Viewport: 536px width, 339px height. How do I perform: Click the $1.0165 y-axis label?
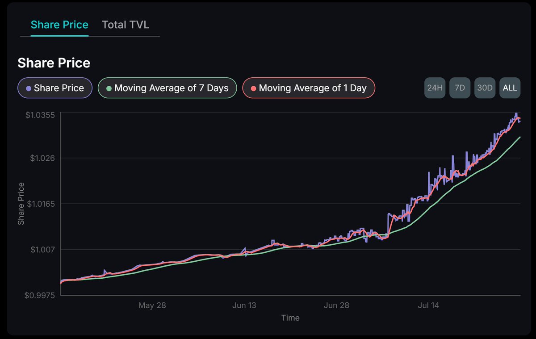click(x=40, y=204)
